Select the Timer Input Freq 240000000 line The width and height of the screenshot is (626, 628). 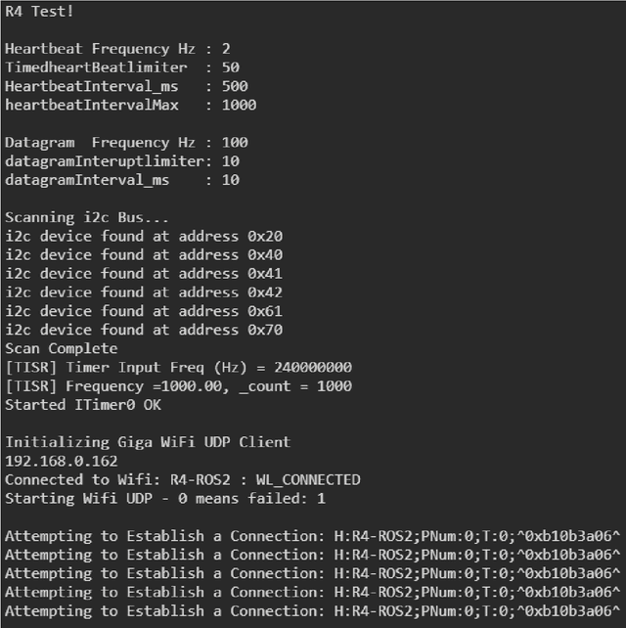tap(178, 367)
